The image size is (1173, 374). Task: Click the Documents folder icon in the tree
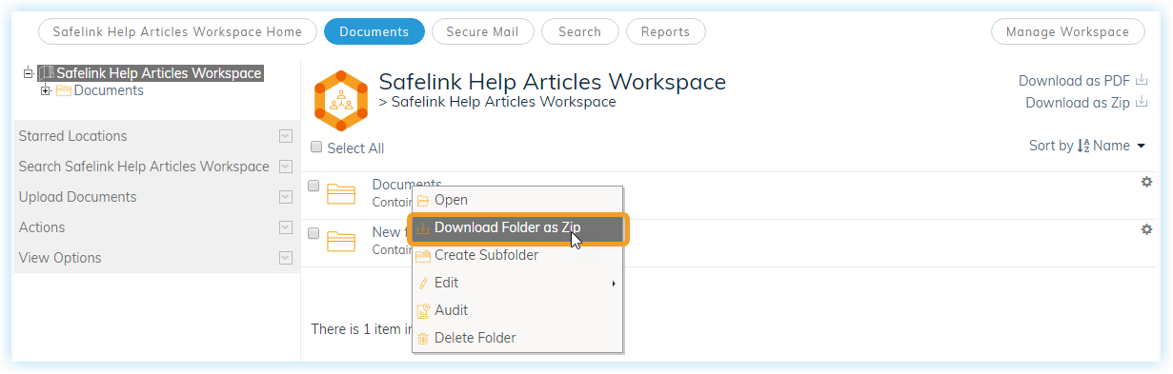coord(64,91)
